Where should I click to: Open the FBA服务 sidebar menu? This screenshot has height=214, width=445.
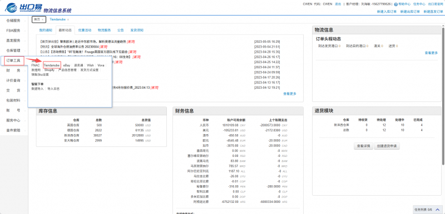pyautogui.click(x=14, y=30)
